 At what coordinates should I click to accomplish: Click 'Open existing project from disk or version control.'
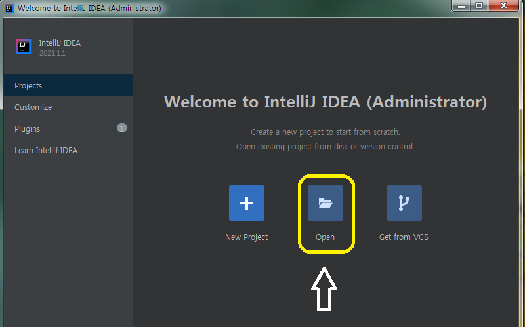(325, 146)
